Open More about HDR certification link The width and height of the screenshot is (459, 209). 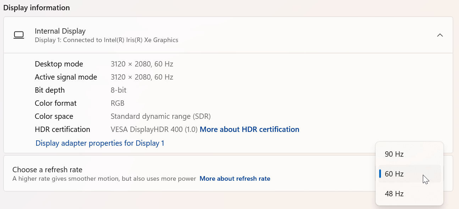(249, 129)
